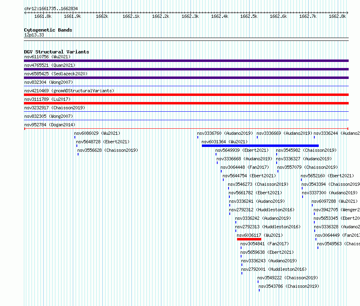Open the nsv6585425 (Sedlazeck2020) variant label
Image resolution: width=360 pixels, height=306 pixels.
pyautogui.click(x=56, y=74)
